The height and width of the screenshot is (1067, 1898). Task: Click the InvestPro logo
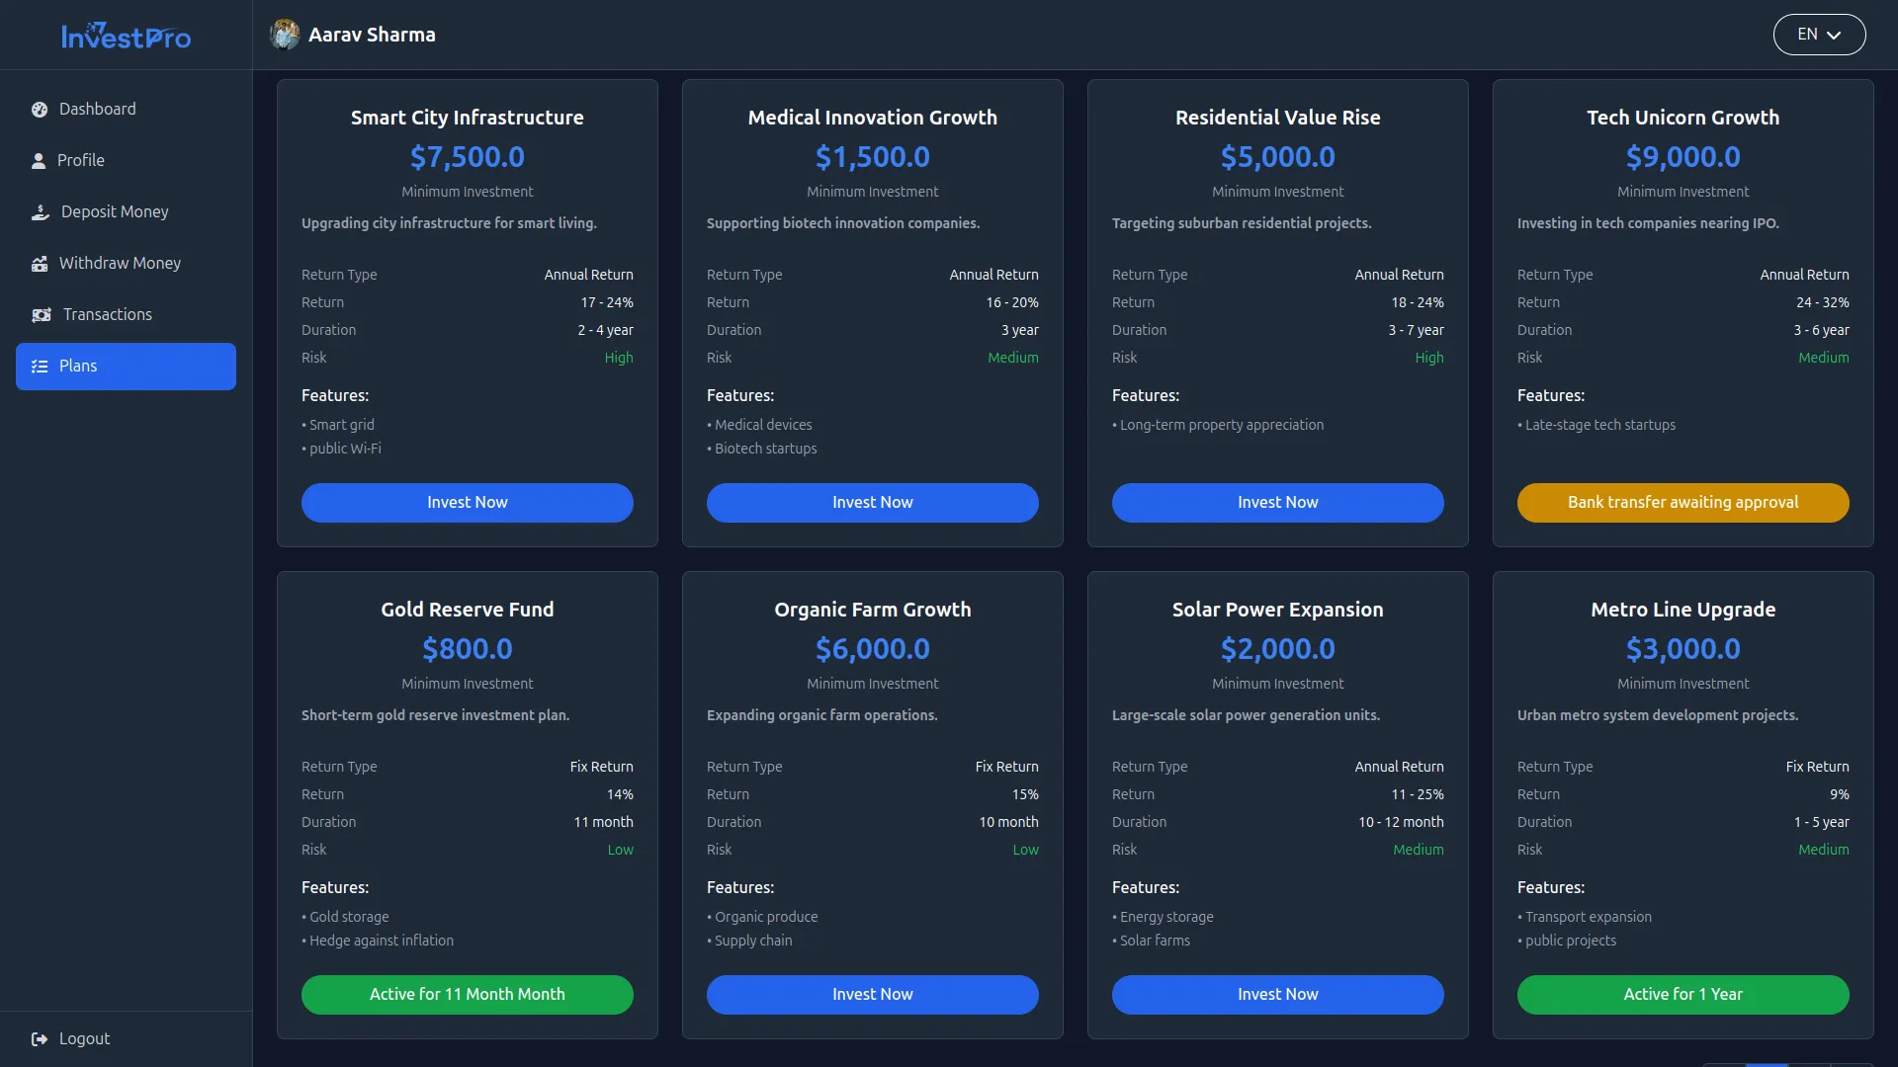point(127,36)
